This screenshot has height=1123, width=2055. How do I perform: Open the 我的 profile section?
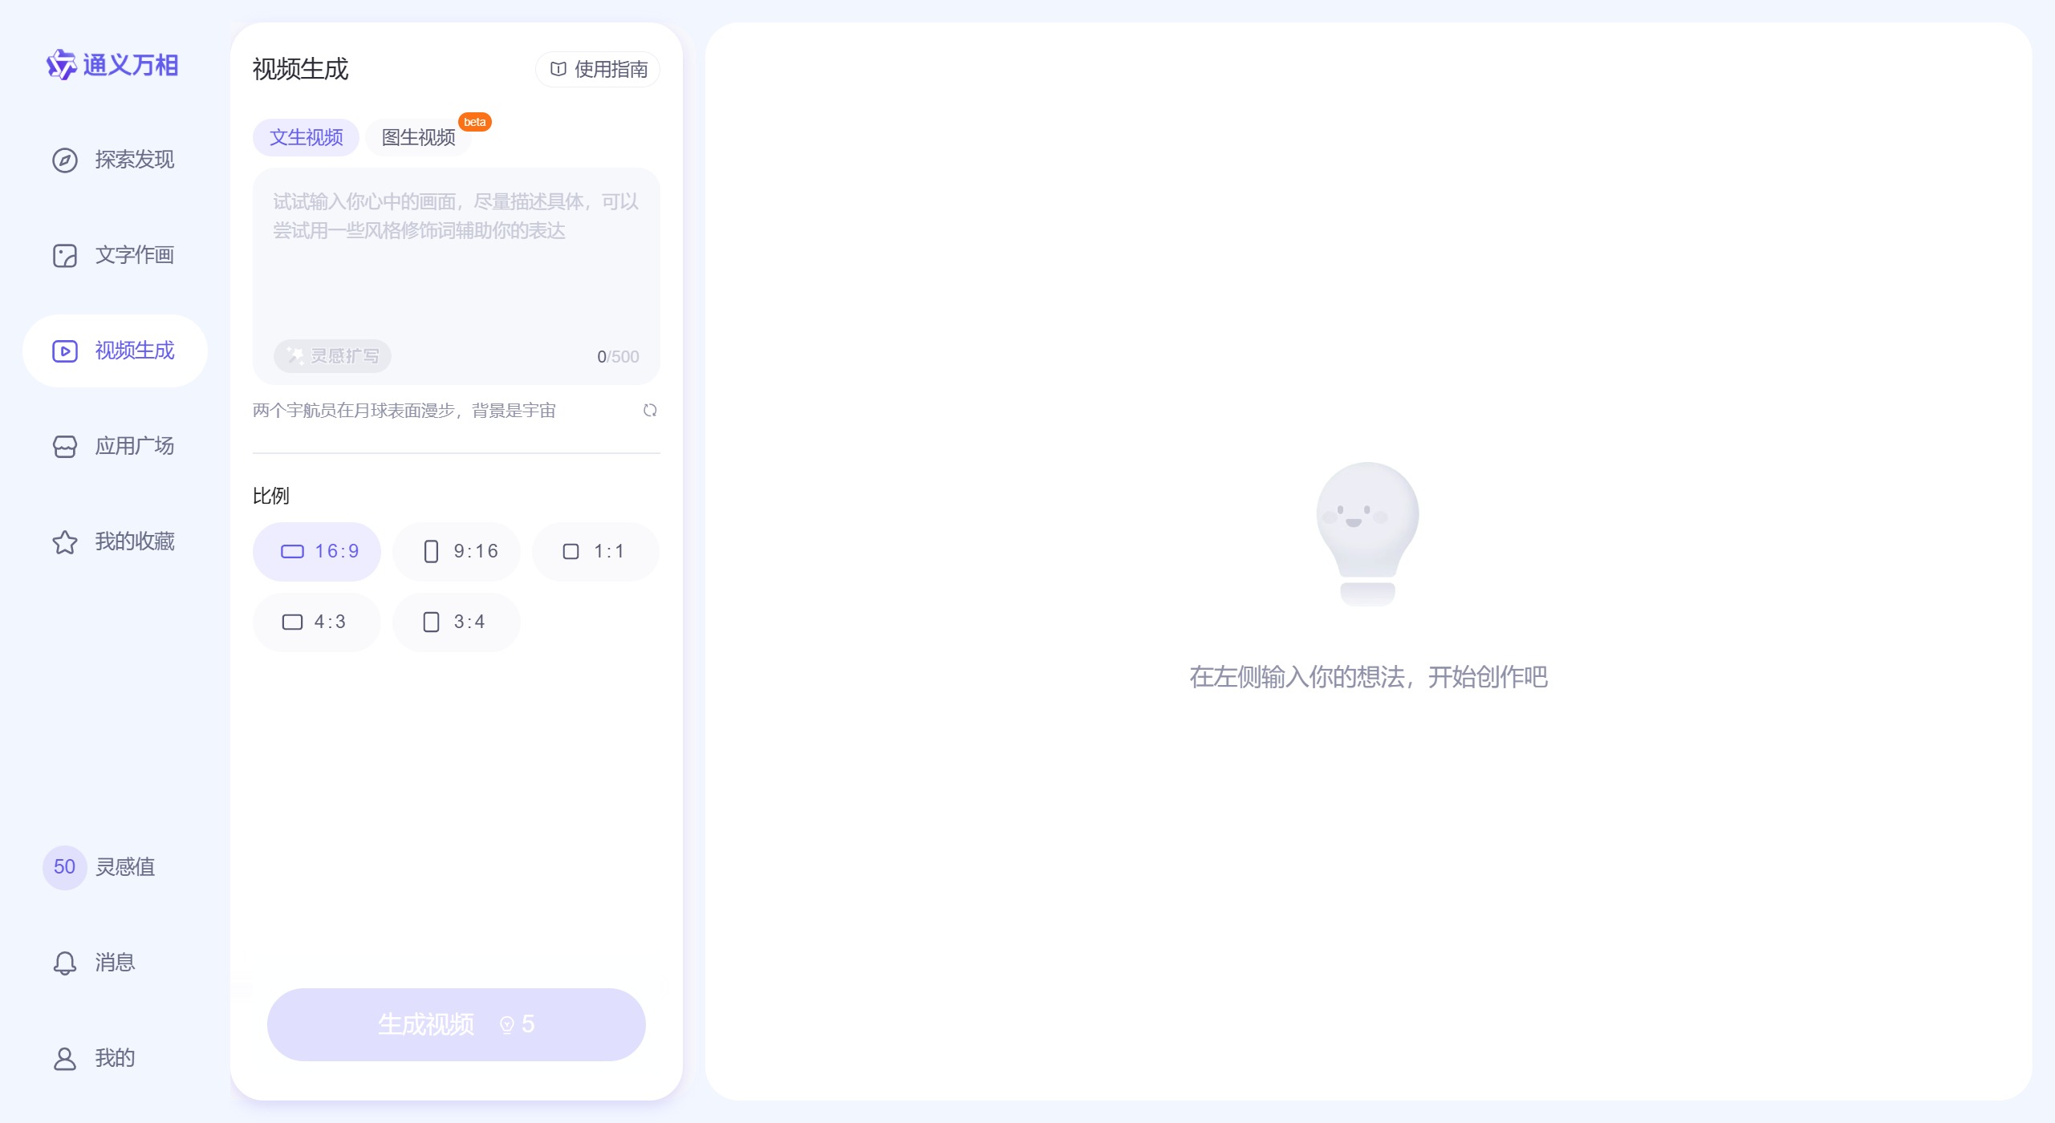coord(113,1057)
